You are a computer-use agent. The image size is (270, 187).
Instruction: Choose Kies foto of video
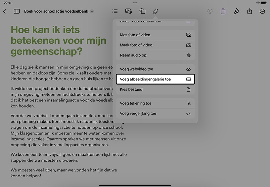156,35
